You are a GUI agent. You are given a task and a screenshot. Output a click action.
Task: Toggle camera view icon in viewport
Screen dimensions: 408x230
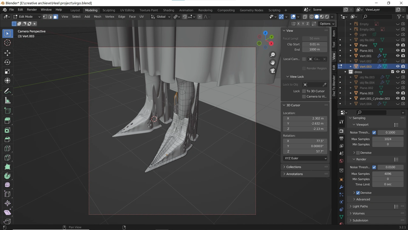point(273,71)
